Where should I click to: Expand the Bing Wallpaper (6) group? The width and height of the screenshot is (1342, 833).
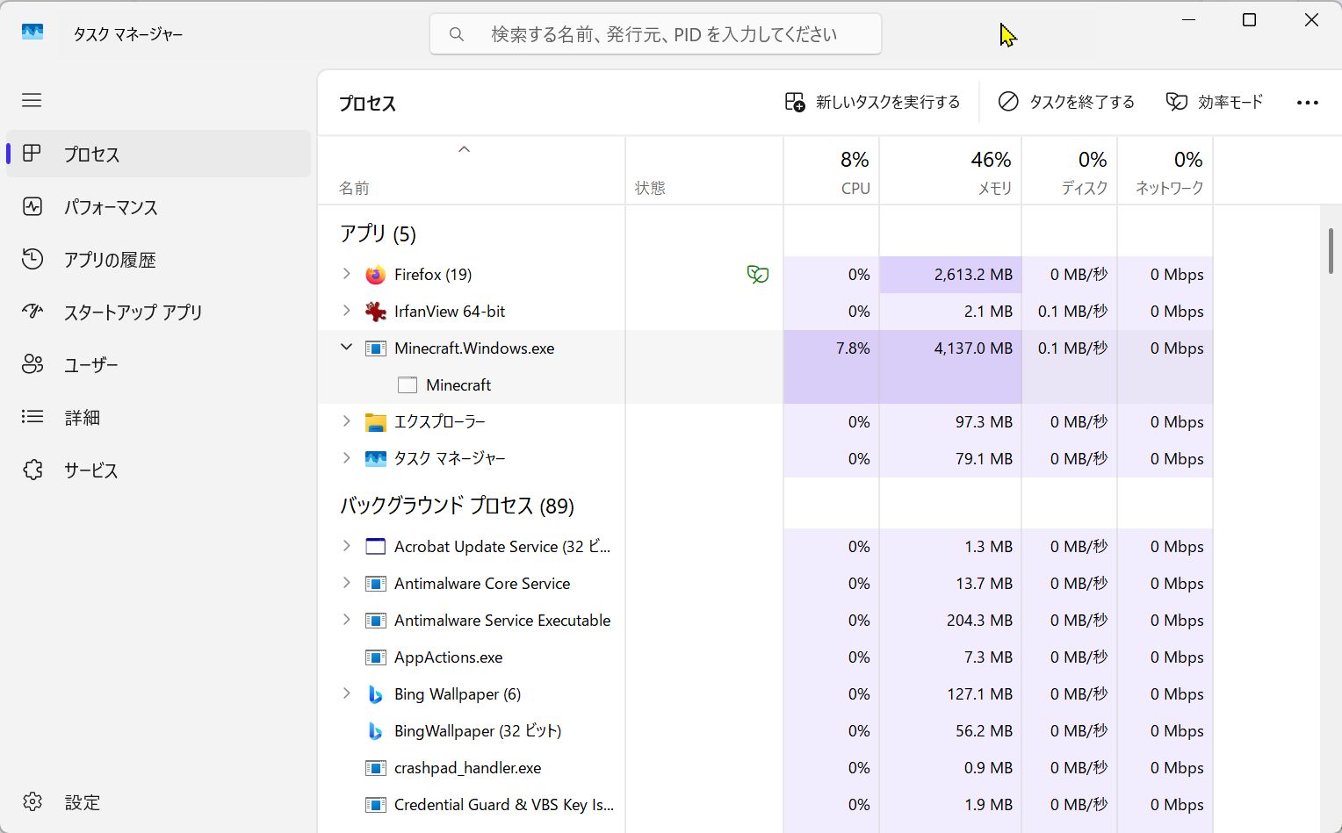point(346,693)
